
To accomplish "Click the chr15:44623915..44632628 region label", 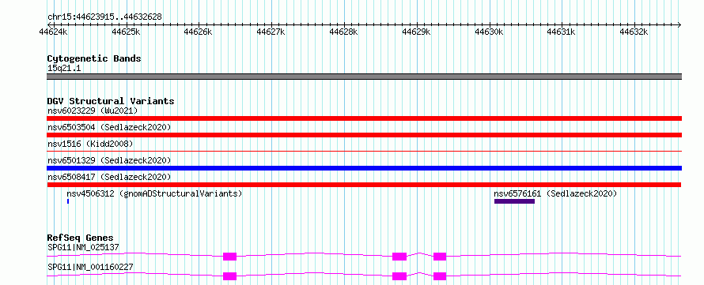I will pos(104,17).
